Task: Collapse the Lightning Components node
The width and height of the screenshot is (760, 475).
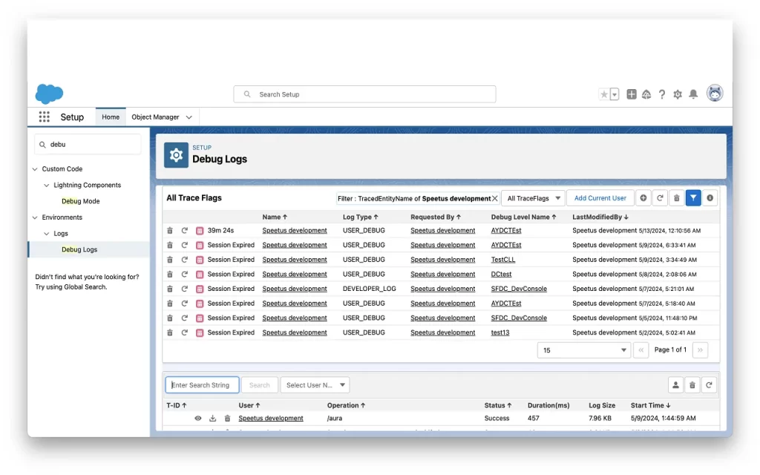Action: click(47, 185)
